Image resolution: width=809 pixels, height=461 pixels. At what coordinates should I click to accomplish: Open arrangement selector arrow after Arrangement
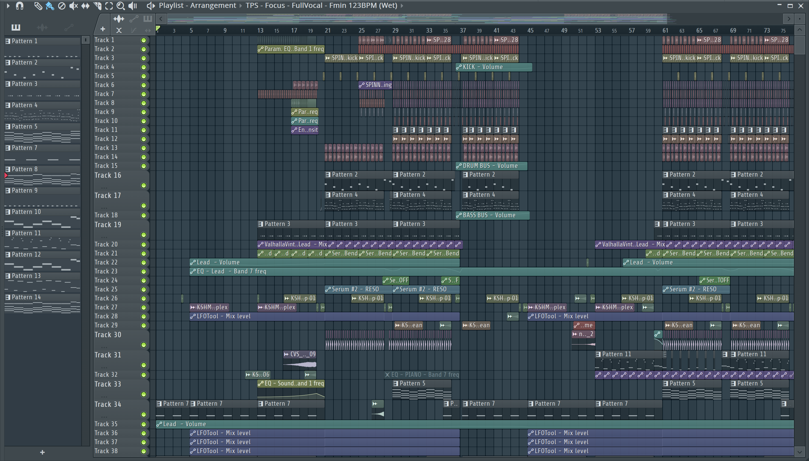click(241, 6)
